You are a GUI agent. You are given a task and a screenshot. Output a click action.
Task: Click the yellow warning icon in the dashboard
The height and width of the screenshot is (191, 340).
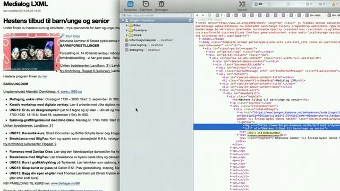334,4
